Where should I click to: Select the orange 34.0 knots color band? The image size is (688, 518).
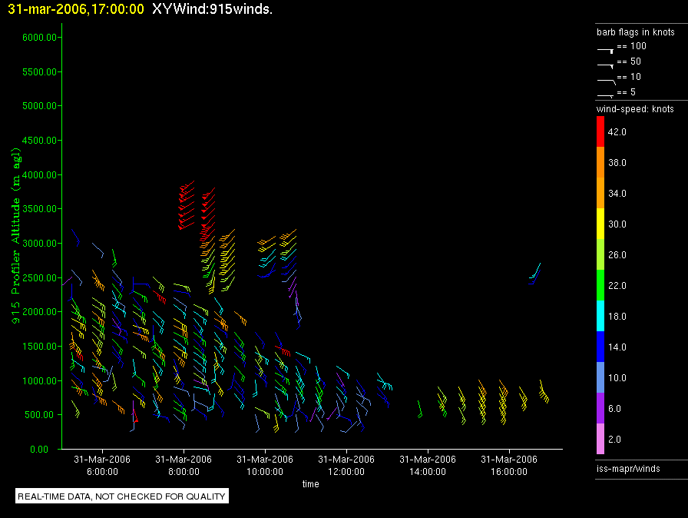click(600, 193)
